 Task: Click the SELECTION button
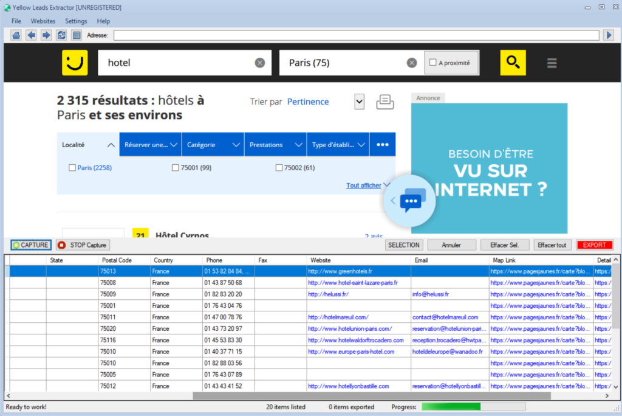click(404, 245)
